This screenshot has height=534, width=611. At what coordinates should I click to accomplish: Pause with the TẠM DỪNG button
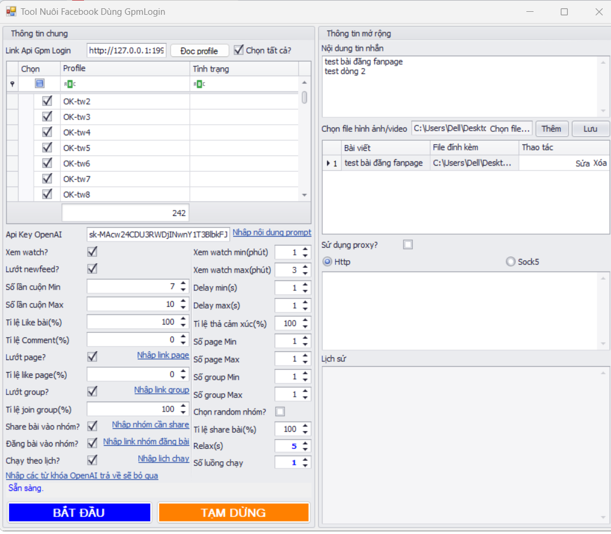pyautogui.click(x=234, y=513)
